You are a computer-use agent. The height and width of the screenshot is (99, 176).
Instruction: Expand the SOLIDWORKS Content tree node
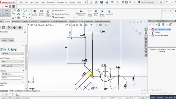(x=150, y=29)
